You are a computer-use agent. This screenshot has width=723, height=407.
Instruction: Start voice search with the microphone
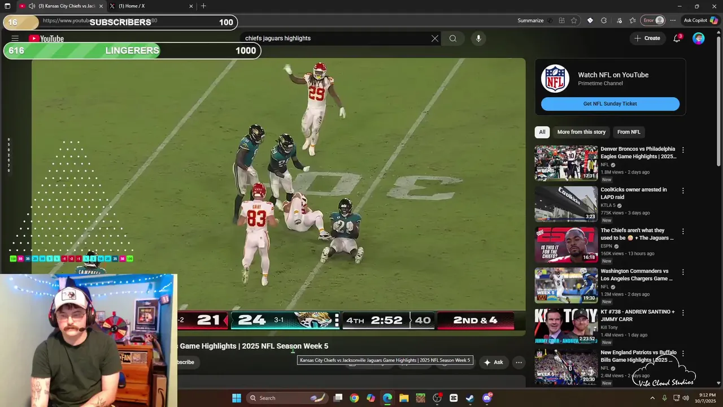click(x=478, y=38)
